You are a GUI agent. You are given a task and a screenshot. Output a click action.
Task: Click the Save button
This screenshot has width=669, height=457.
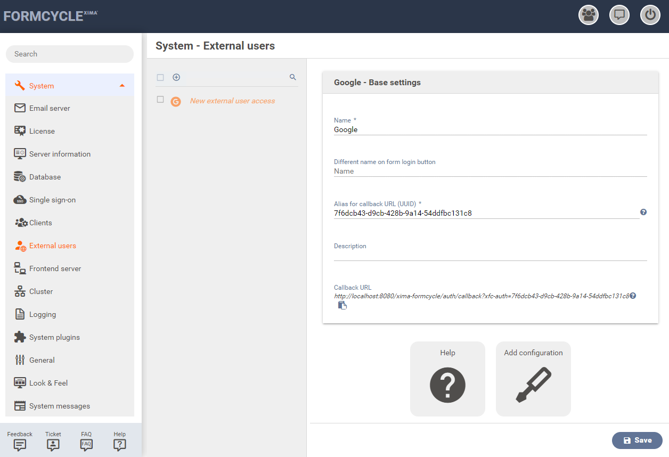pyautogui.click(x=637, y=440)
